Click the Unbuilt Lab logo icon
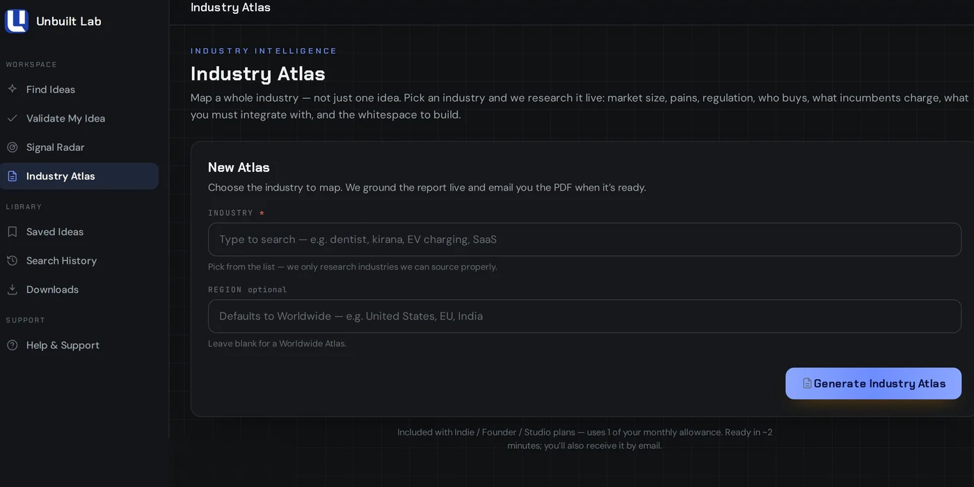This screenshot has width=974, height=487. tap(16, 21)
